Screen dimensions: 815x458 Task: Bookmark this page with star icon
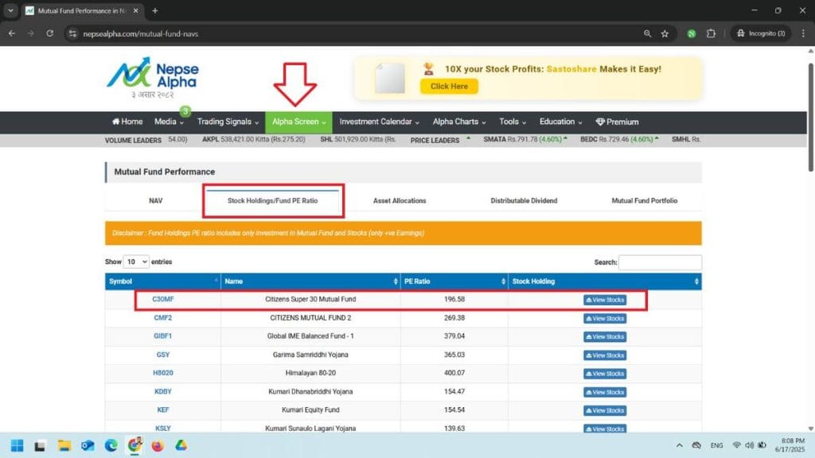tap(665, 33)
